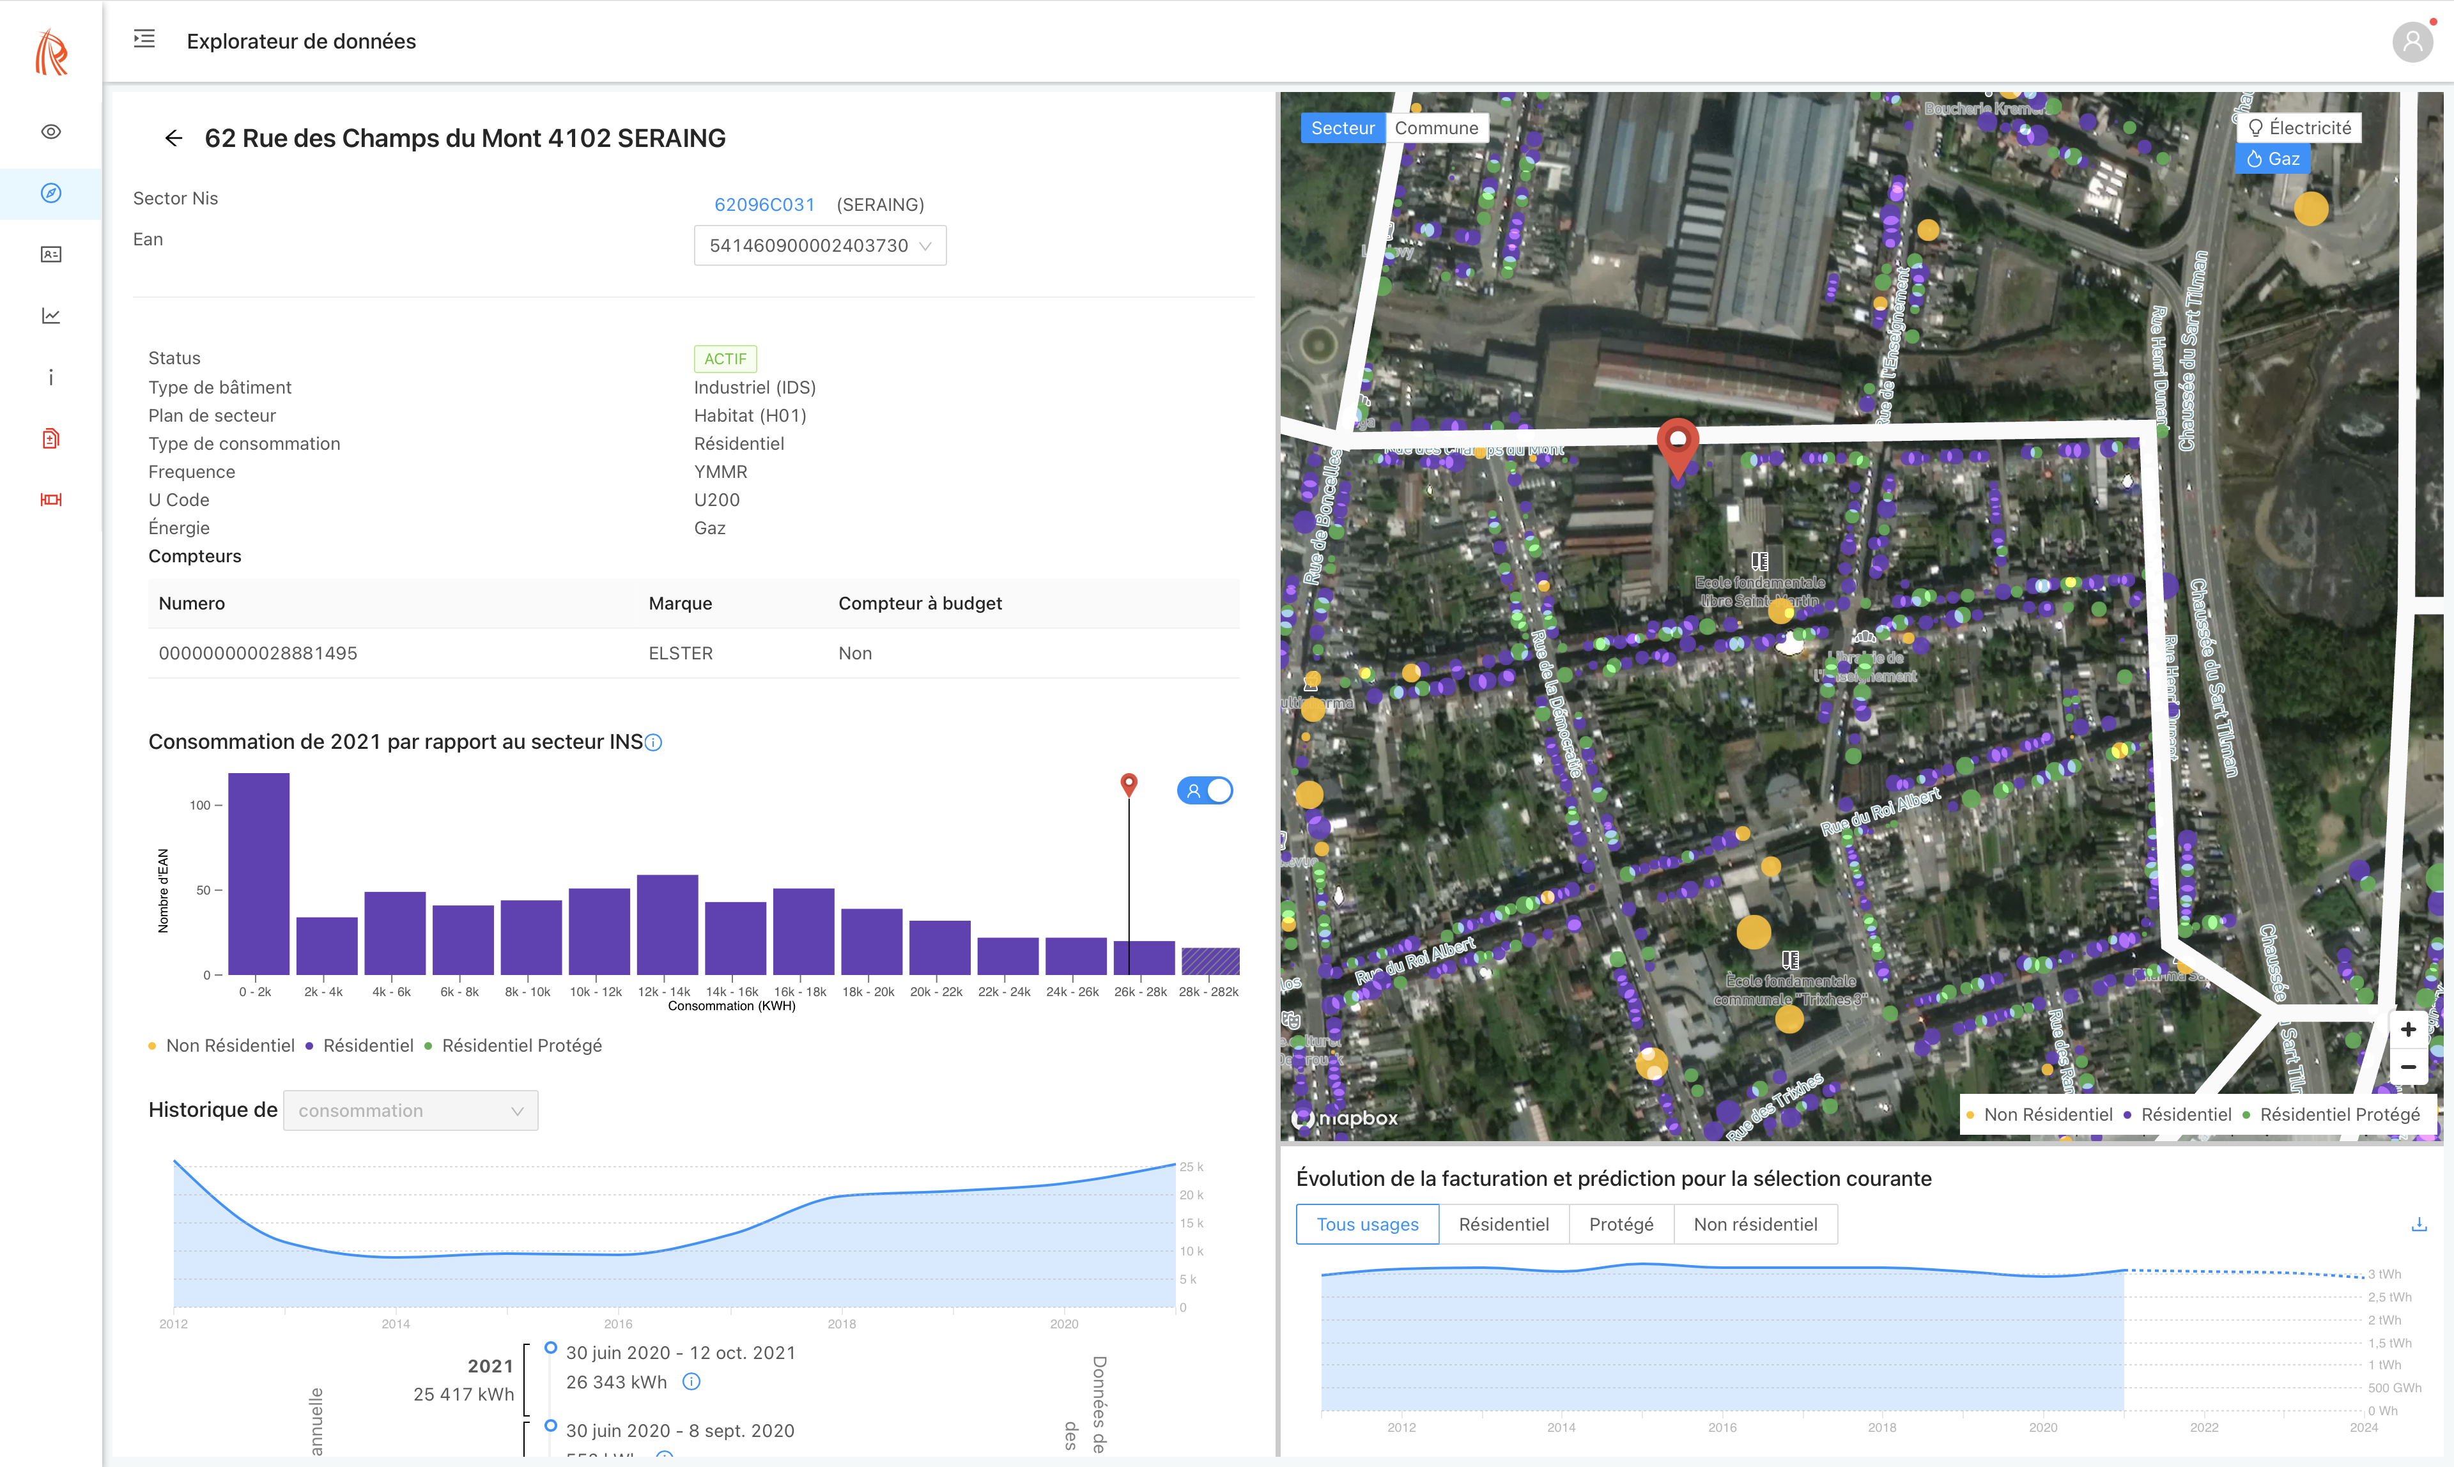The image size is (2454, 1467).
Task: Go back using the arrow beside the address
Action: coord(173,139)
